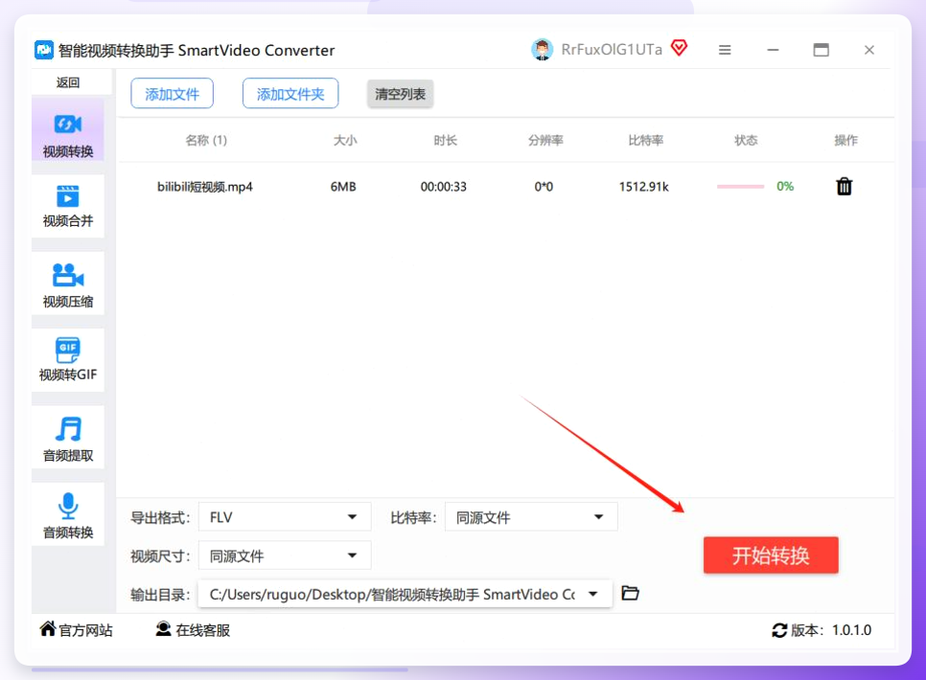Click the 状态 column header
926x680 pixels.
coord(746,140)
